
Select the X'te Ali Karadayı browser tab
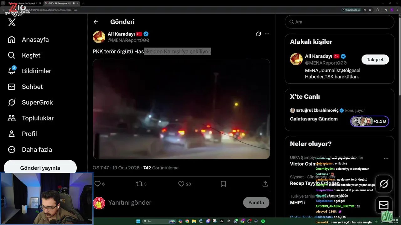[62, 3]
